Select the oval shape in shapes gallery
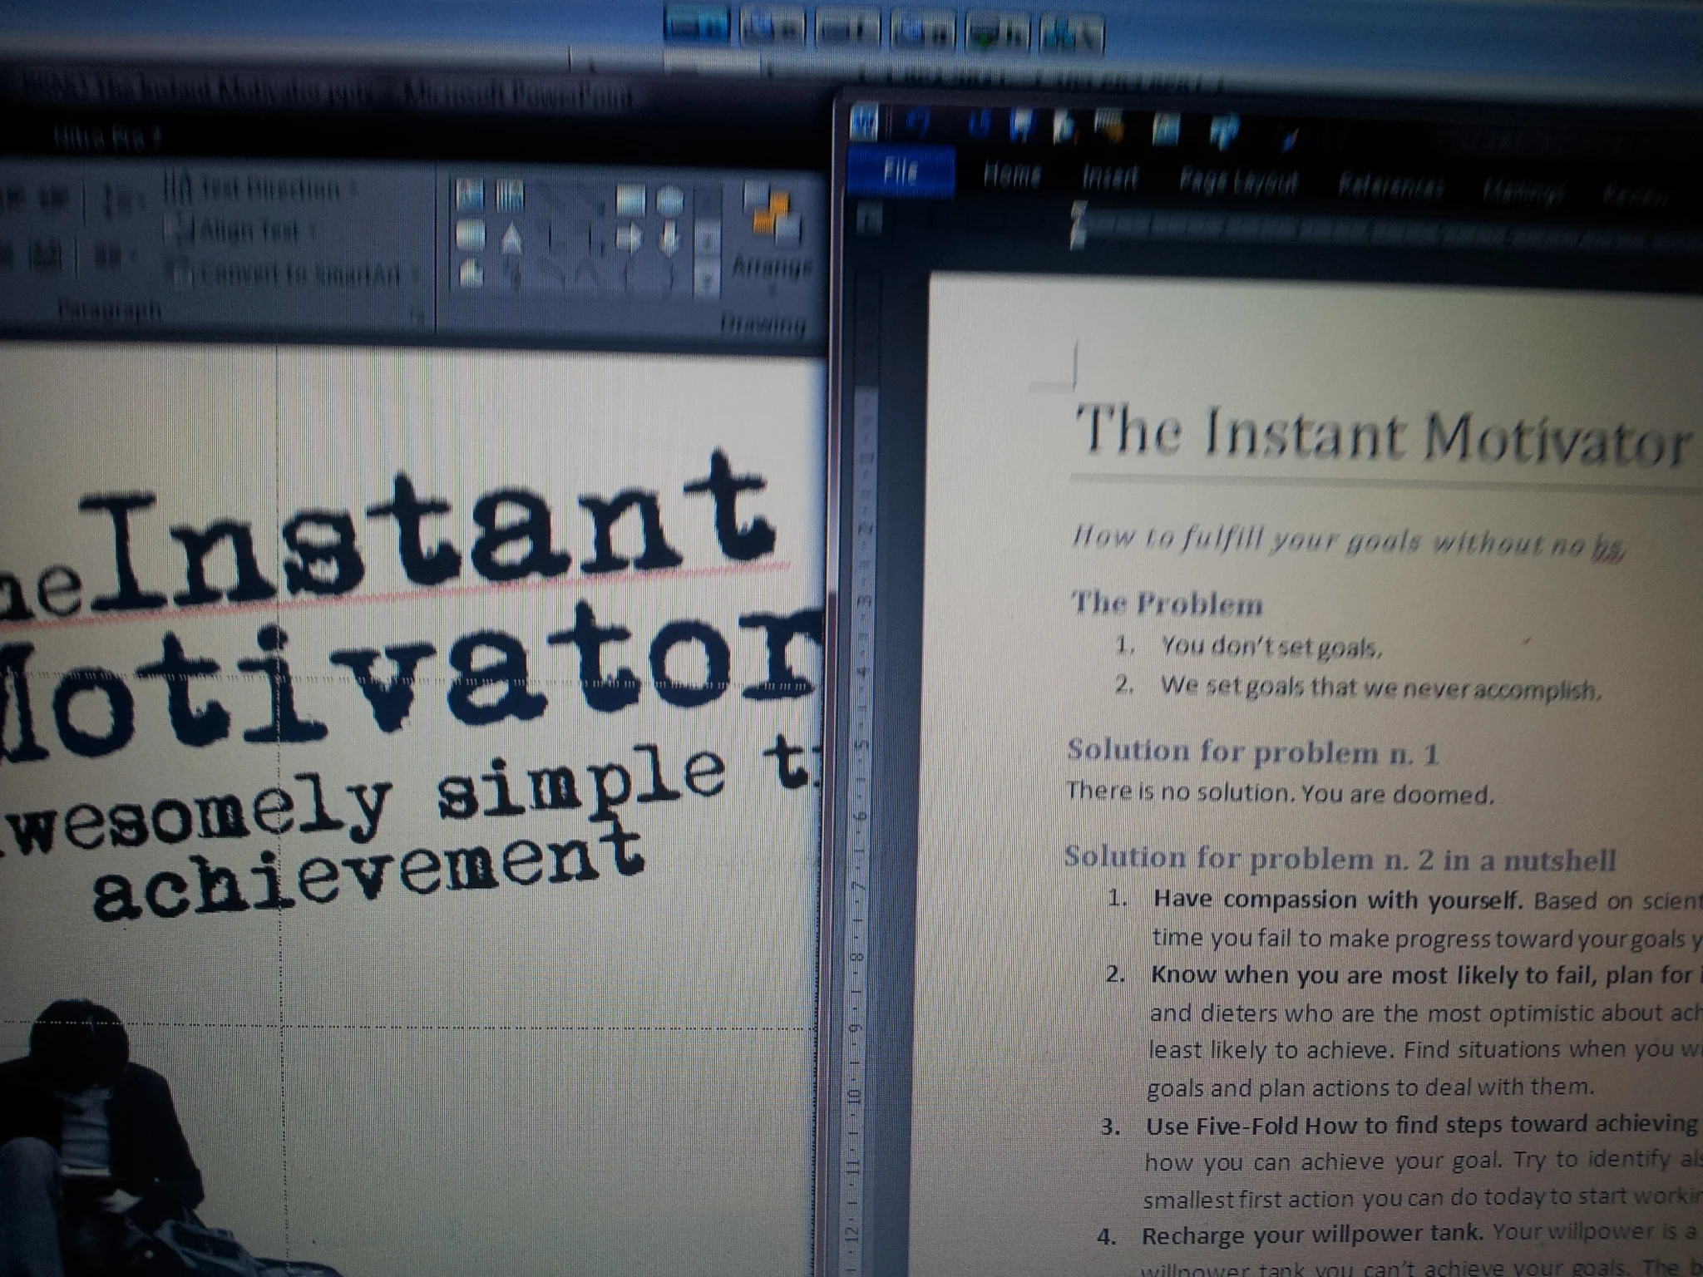The image size is (1703, 1277). tap(669, 200)
